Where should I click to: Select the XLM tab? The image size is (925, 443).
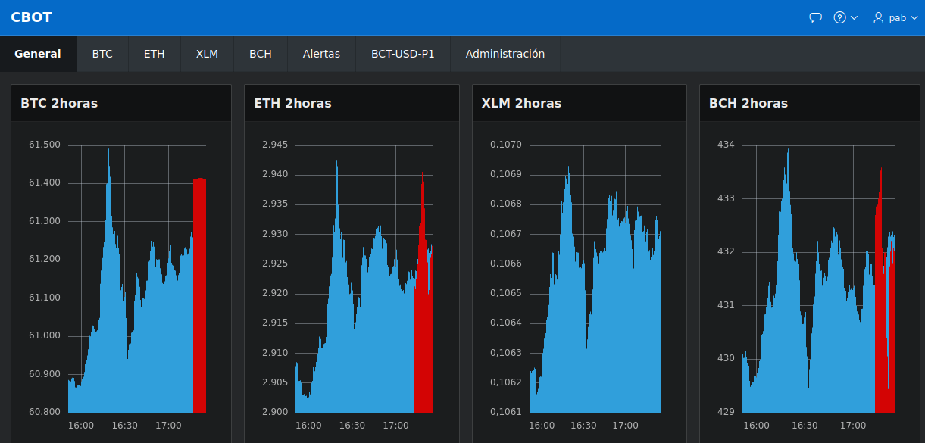[x=207, y=53]
